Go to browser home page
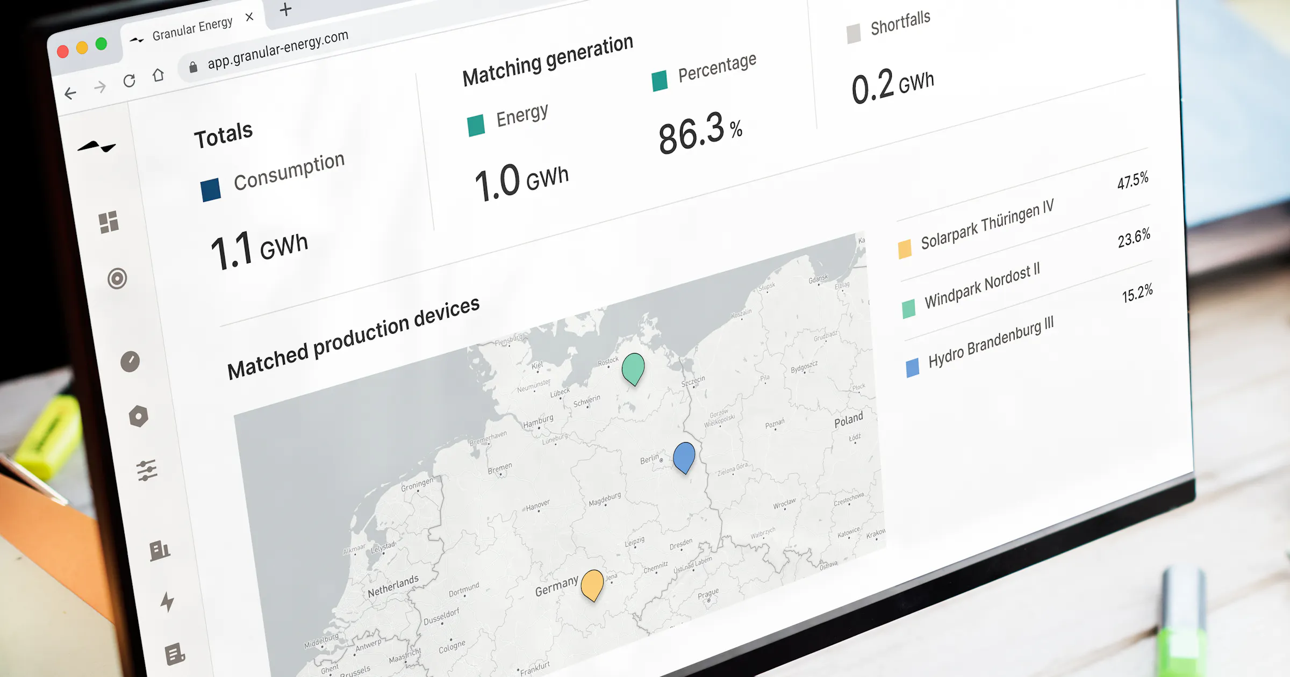This screenshot has height=677, width=1290. [x=158, y=75]
